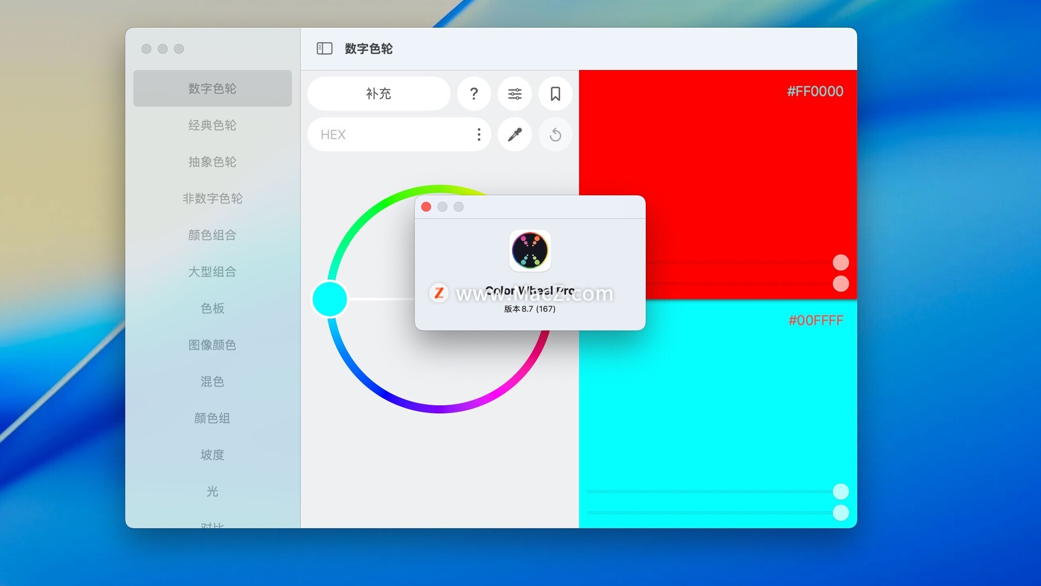
Task: Close the about dialog window
Action: (426, 207)
